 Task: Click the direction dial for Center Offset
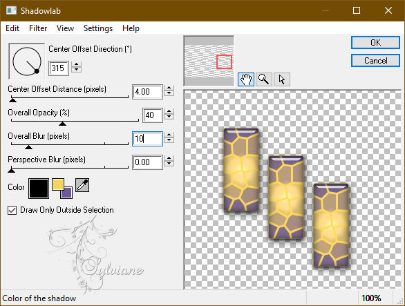pyautogui.click(x=26, y=61)
